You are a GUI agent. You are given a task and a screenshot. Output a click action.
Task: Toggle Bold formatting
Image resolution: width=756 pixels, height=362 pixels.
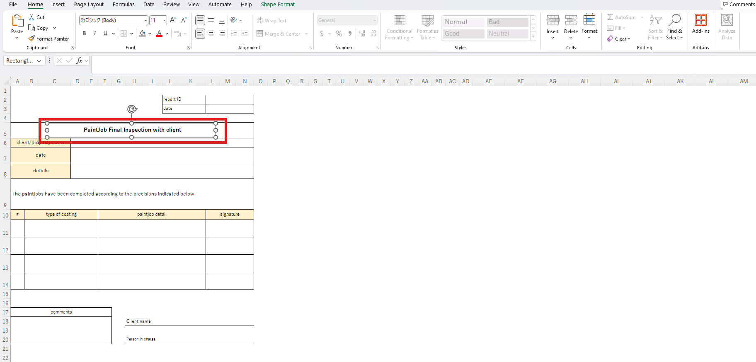coord(84,34)
